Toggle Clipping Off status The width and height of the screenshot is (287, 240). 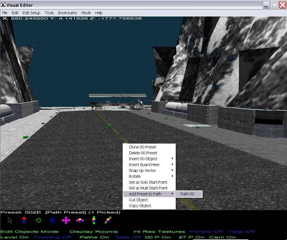tap(52, 237)
